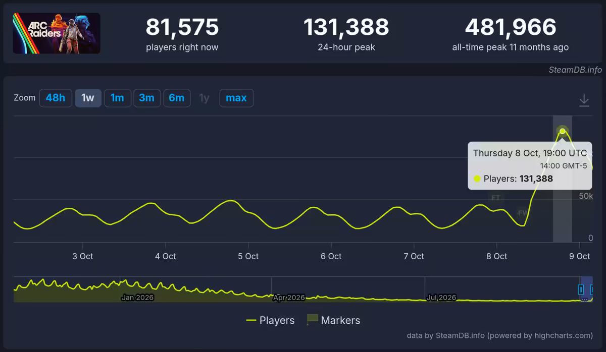The width and height of the screenshot is (606, 352).
Task: Click the FT flag marker on chart
Action: pyautogui.click(x=495, y=198)
